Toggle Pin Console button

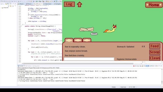pos(151,66)
